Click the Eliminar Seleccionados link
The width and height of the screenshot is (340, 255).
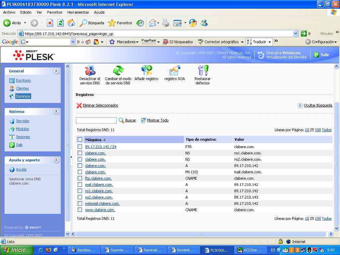pyautogui.click(x=100, y=105)
